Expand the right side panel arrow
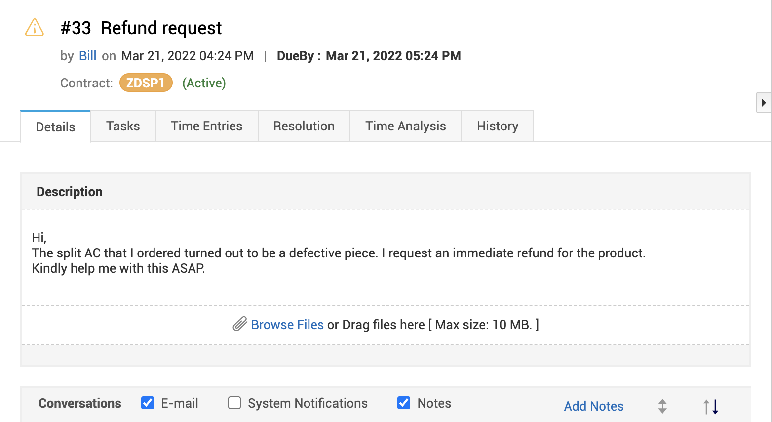This screenshot has width=772, height=422. pyautogui.click(x=764, y=103)
